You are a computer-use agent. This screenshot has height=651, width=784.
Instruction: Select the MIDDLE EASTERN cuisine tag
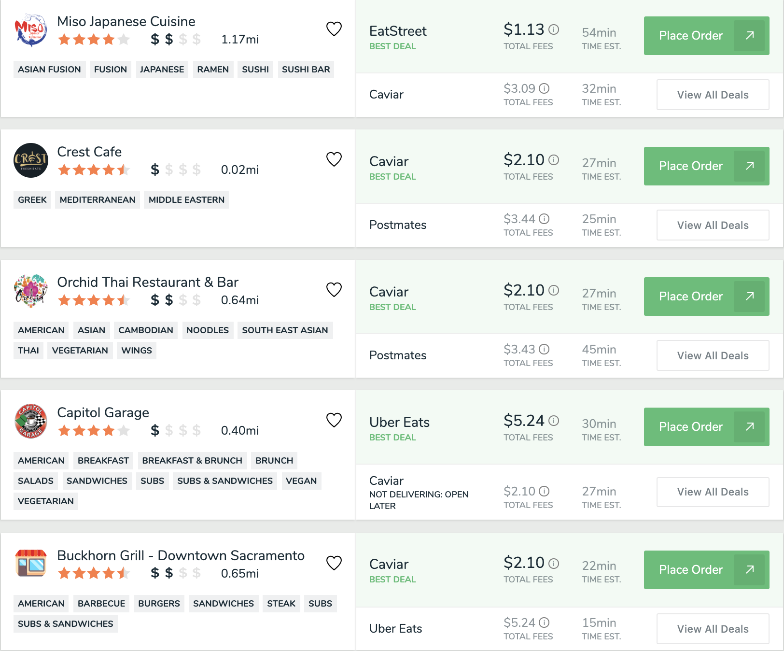[186, 200]
